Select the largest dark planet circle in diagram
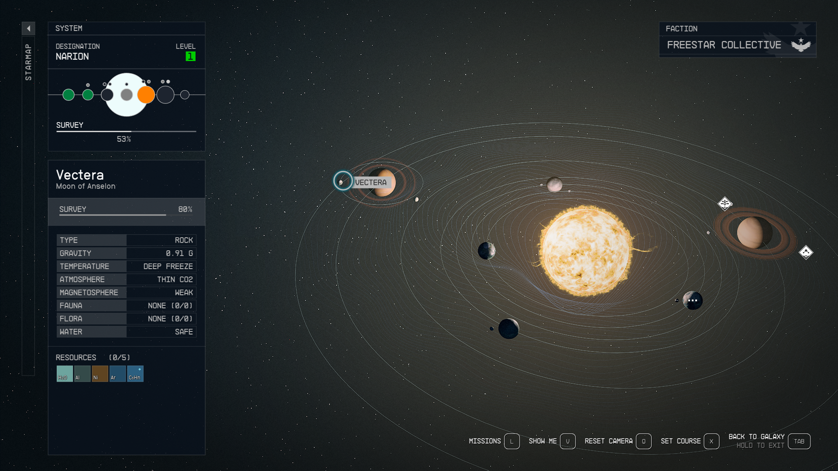Screen dimensions: 838x471 165,95
